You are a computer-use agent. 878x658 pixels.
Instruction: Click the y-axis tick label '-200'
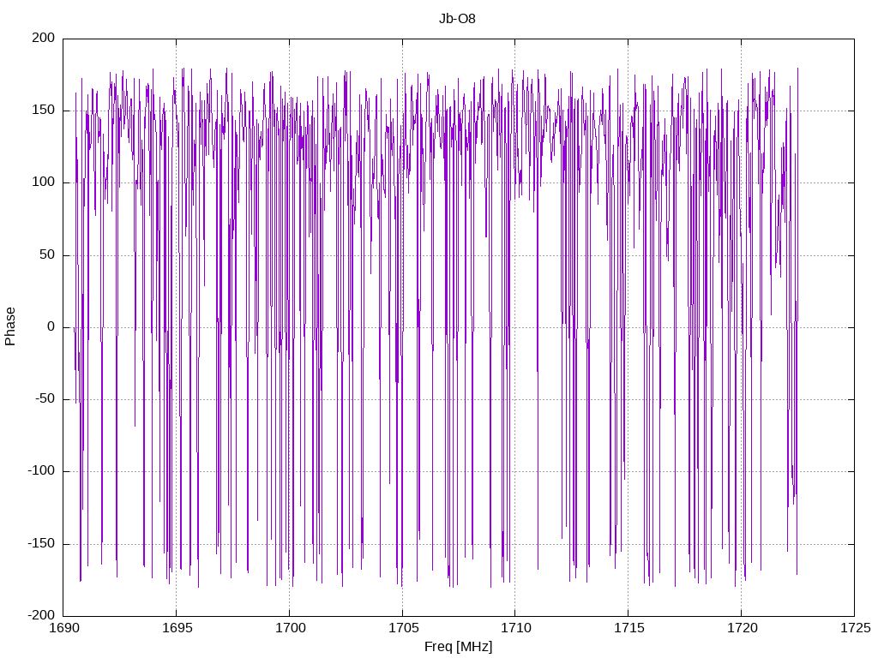pos(41,615)
